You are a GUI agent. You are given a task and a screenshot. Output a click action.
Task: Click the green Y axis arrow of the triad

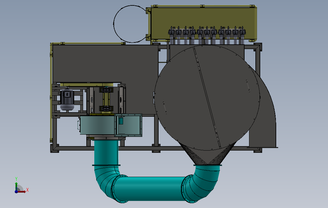pyautogui.click(x=16, y=186)
